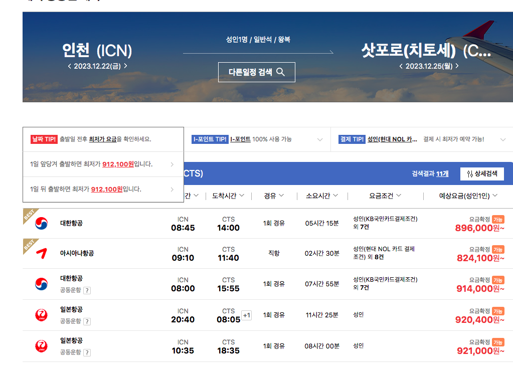The height and width of the screenshot is (368, 513).
Task: Click the I-포인트 link
Action: coord(241,139)
